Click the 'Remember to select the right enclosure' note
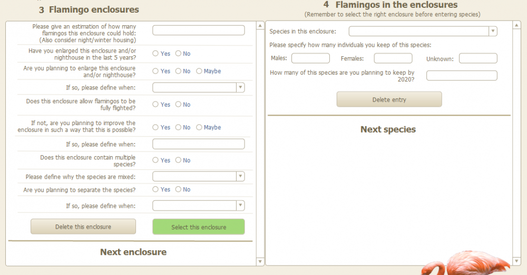The height and width of the screenshot is (275, 527). click(x=392, y=14)
